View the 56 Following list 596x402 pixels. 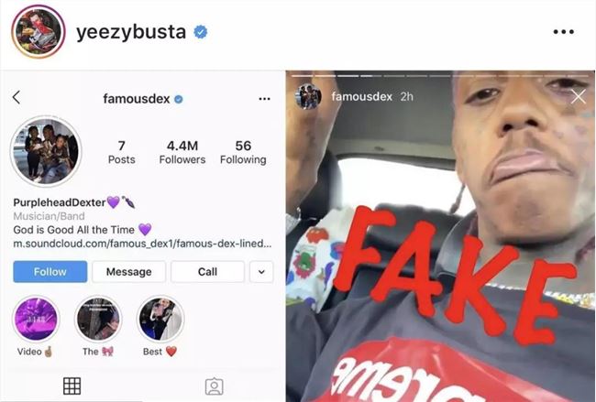click(243, 152)
